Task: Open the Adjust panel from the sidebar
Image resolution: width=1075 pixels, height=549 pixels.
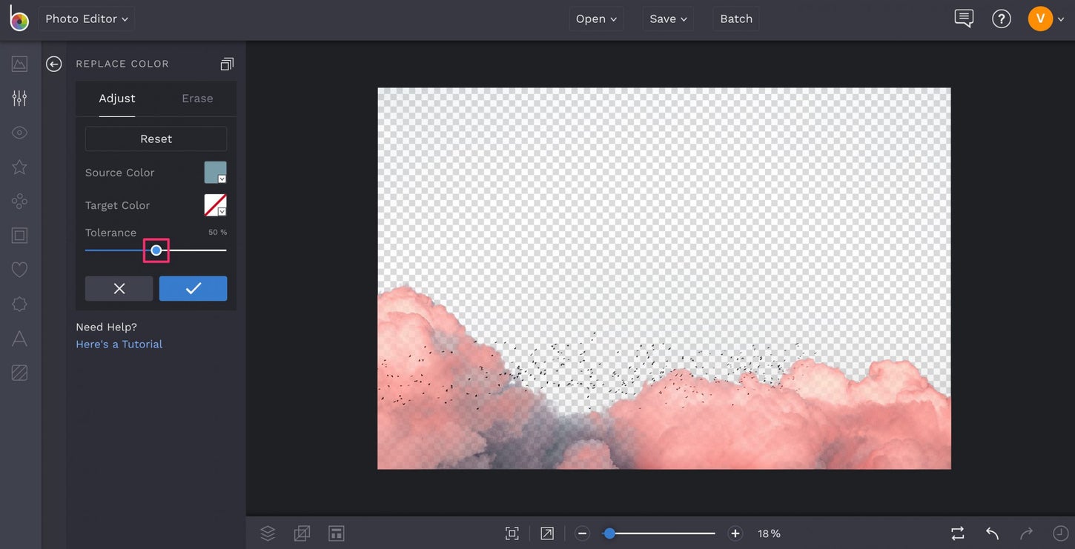Action: pyautogui.click(x=19, y=97)
